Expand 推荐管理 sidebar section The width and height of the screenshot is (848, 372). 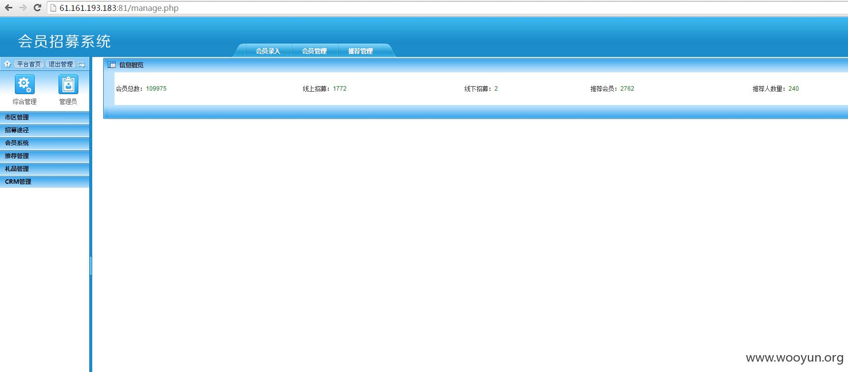coord(45,156)
